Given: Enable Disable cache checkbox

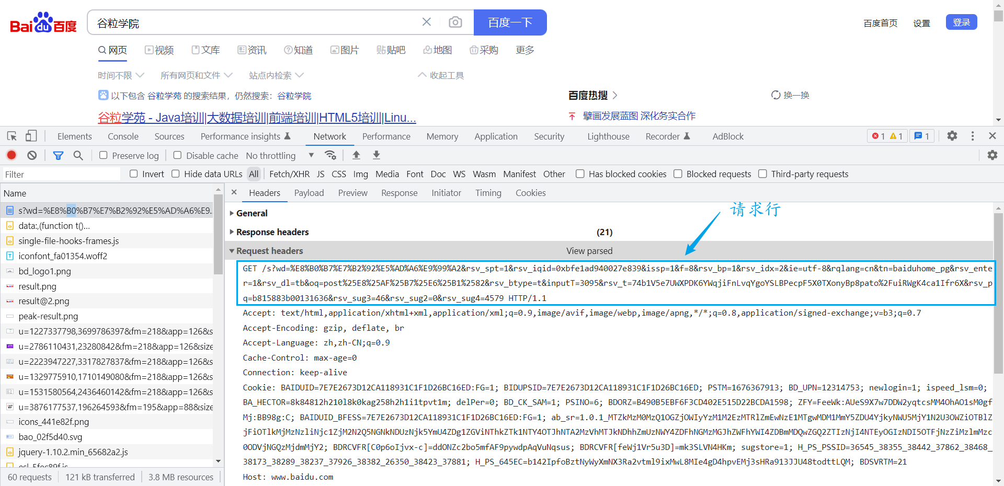Looking at the screenshot, I should 178,155.
